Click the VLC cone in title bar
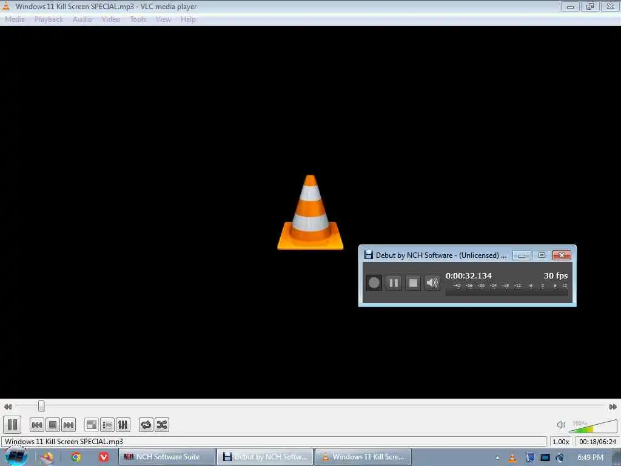Screen dimensions: 621x466 click(6, 6)
